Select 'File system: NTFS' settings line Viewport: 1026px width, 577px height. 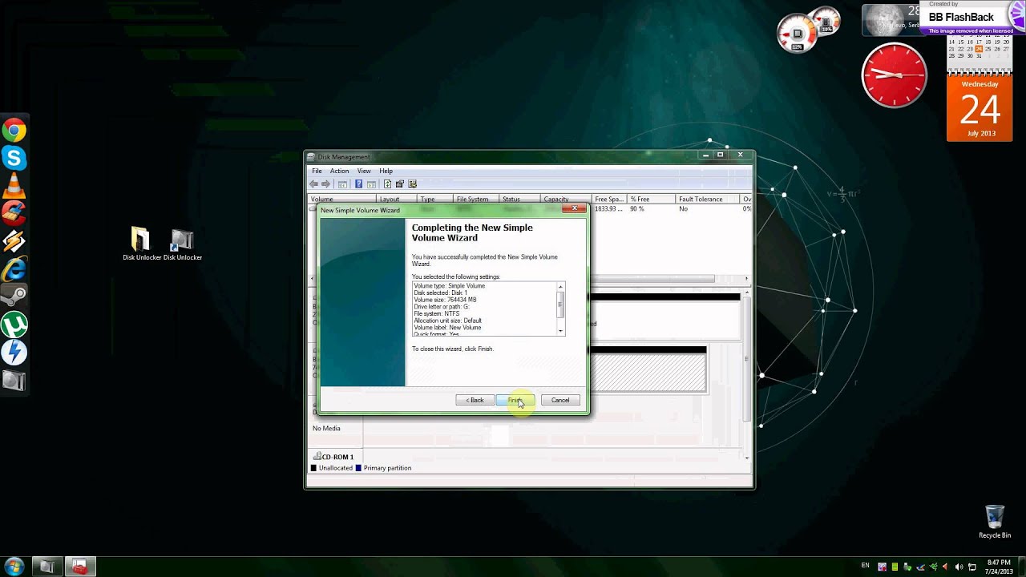(x=437, y=313)
